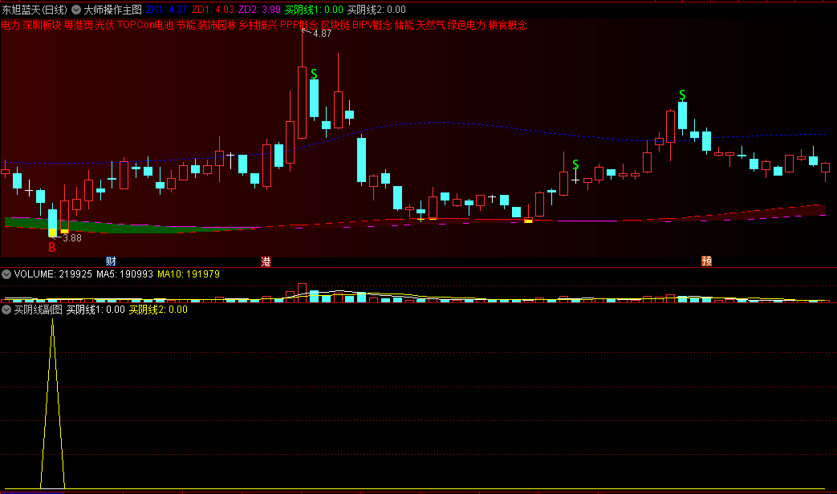Click the tallest red volume bar
This screenshot has width=837, height=494.
click(x=302, y=293)
